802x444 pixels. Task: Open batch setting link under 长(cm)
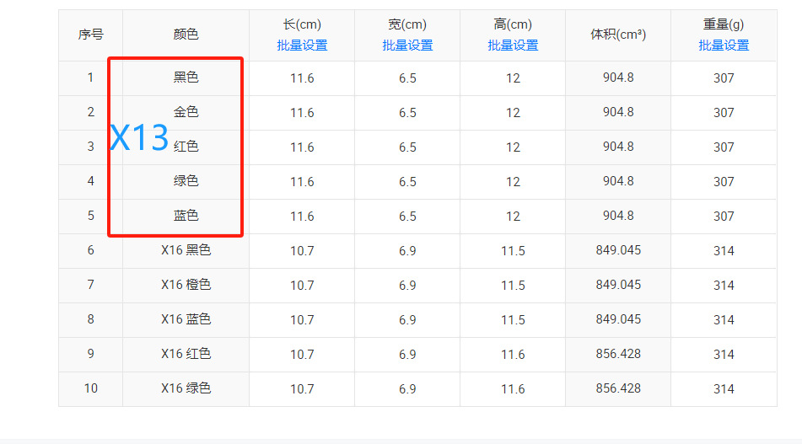tap(302, 45)
